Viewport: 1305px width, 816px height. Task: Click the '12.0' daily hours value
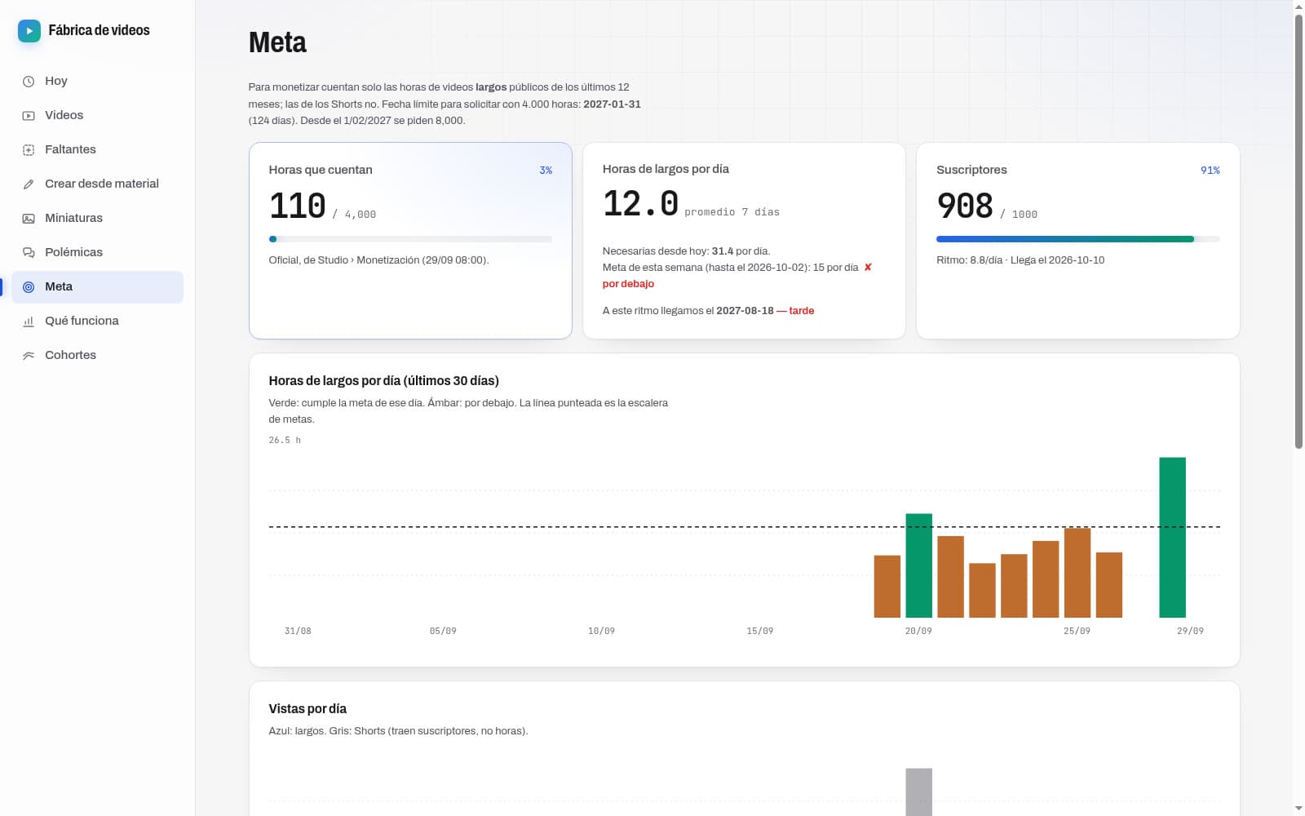[640, 203]
